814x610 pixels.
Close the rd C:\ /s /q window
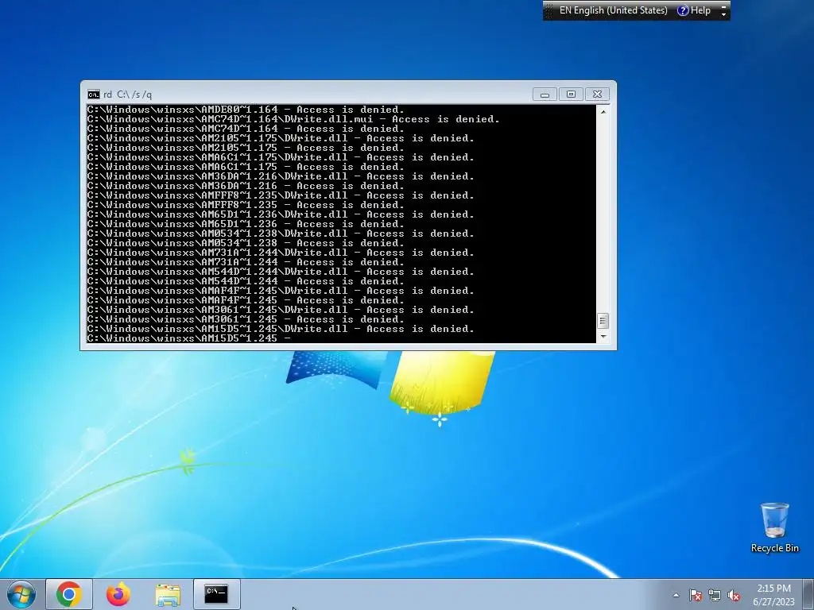(x=597, y=95)
